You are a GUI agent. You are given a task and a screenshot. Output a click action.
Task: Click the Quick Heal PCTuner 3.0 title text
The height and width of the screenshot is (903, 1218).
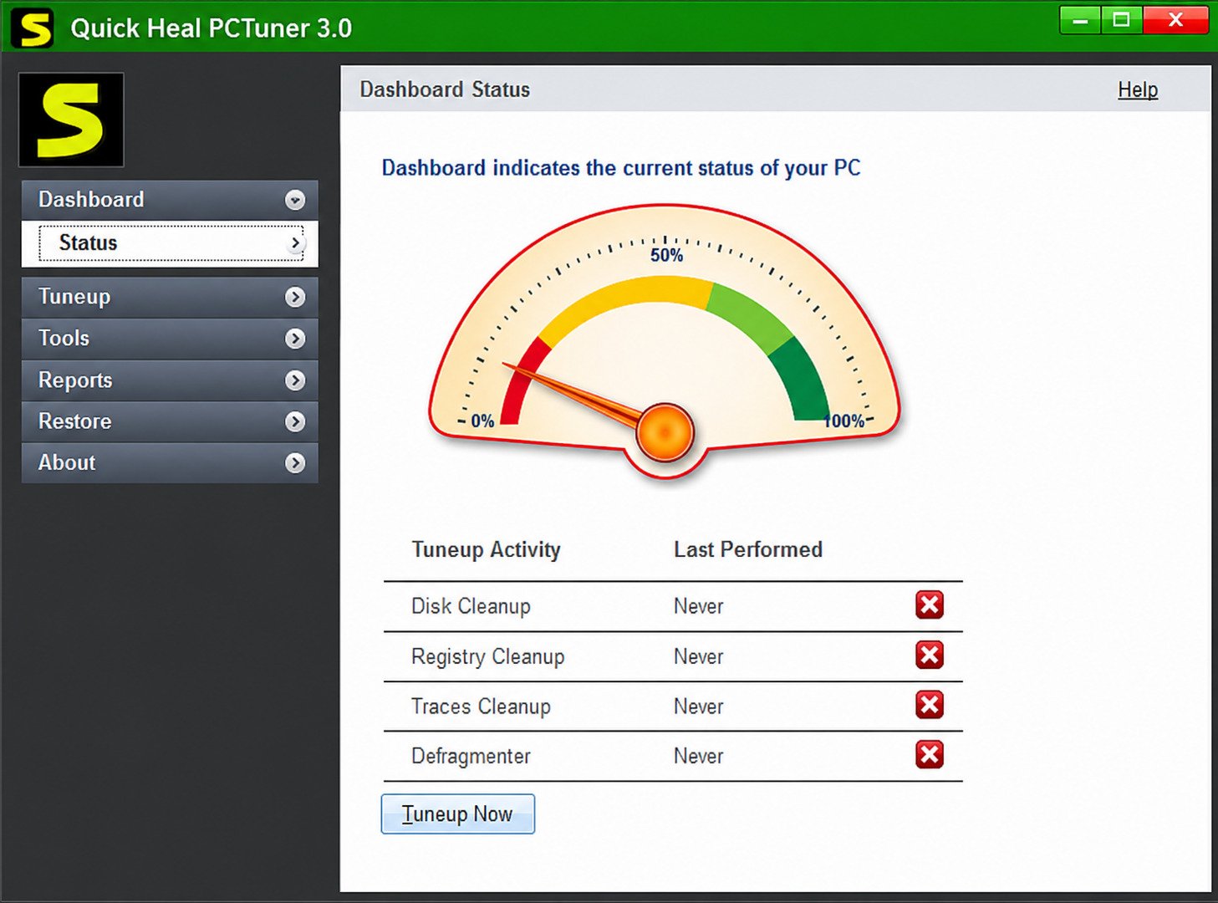211,28
